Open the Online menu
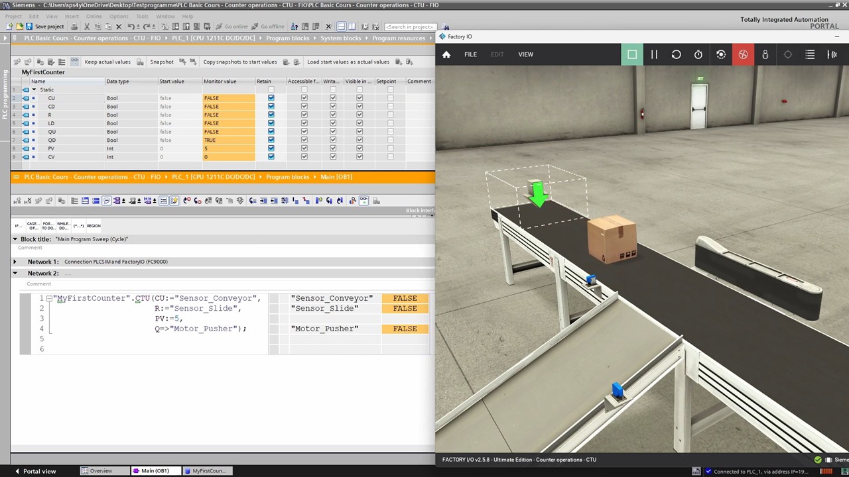The height and width of the screenshot is (477, 849). click(x=94, y=16)
